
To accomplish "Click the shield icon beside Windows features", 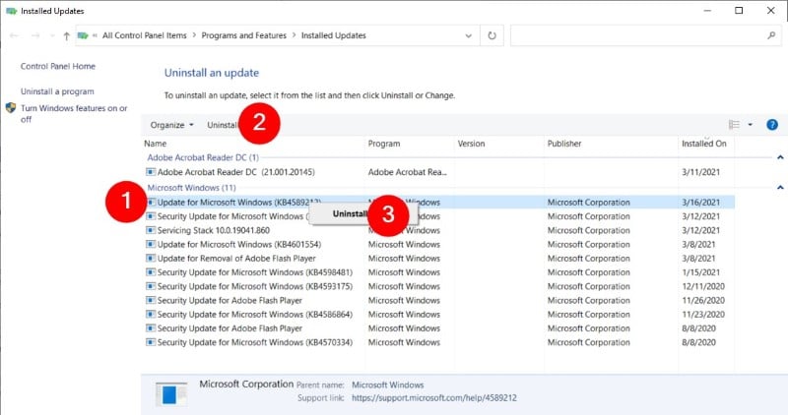I will click(11, 108).
